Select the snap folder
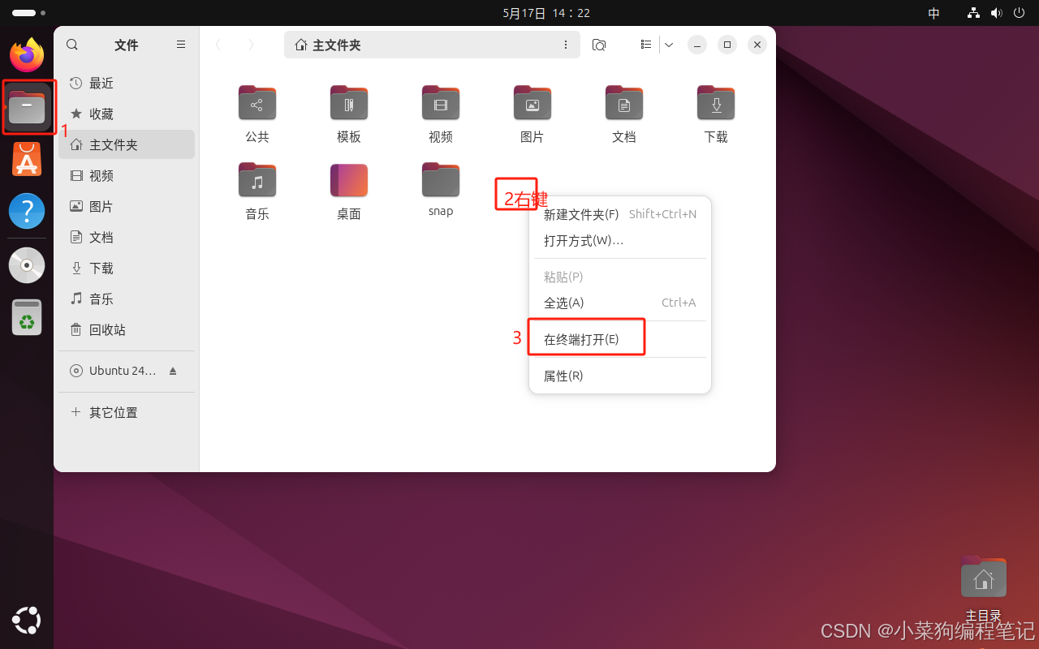The height and width of the screenshot is (649, 1039). click(x=441, y=190)
